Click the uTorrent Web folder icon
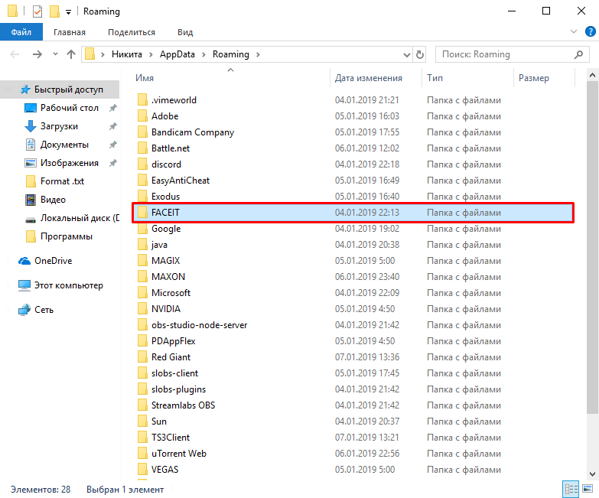This screenshot has width=599, height=498. tap(142, 453)
